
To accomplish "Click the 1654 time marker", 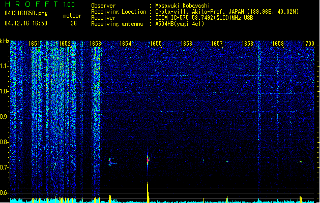I will pyautogui.click(x=125, y=44).
